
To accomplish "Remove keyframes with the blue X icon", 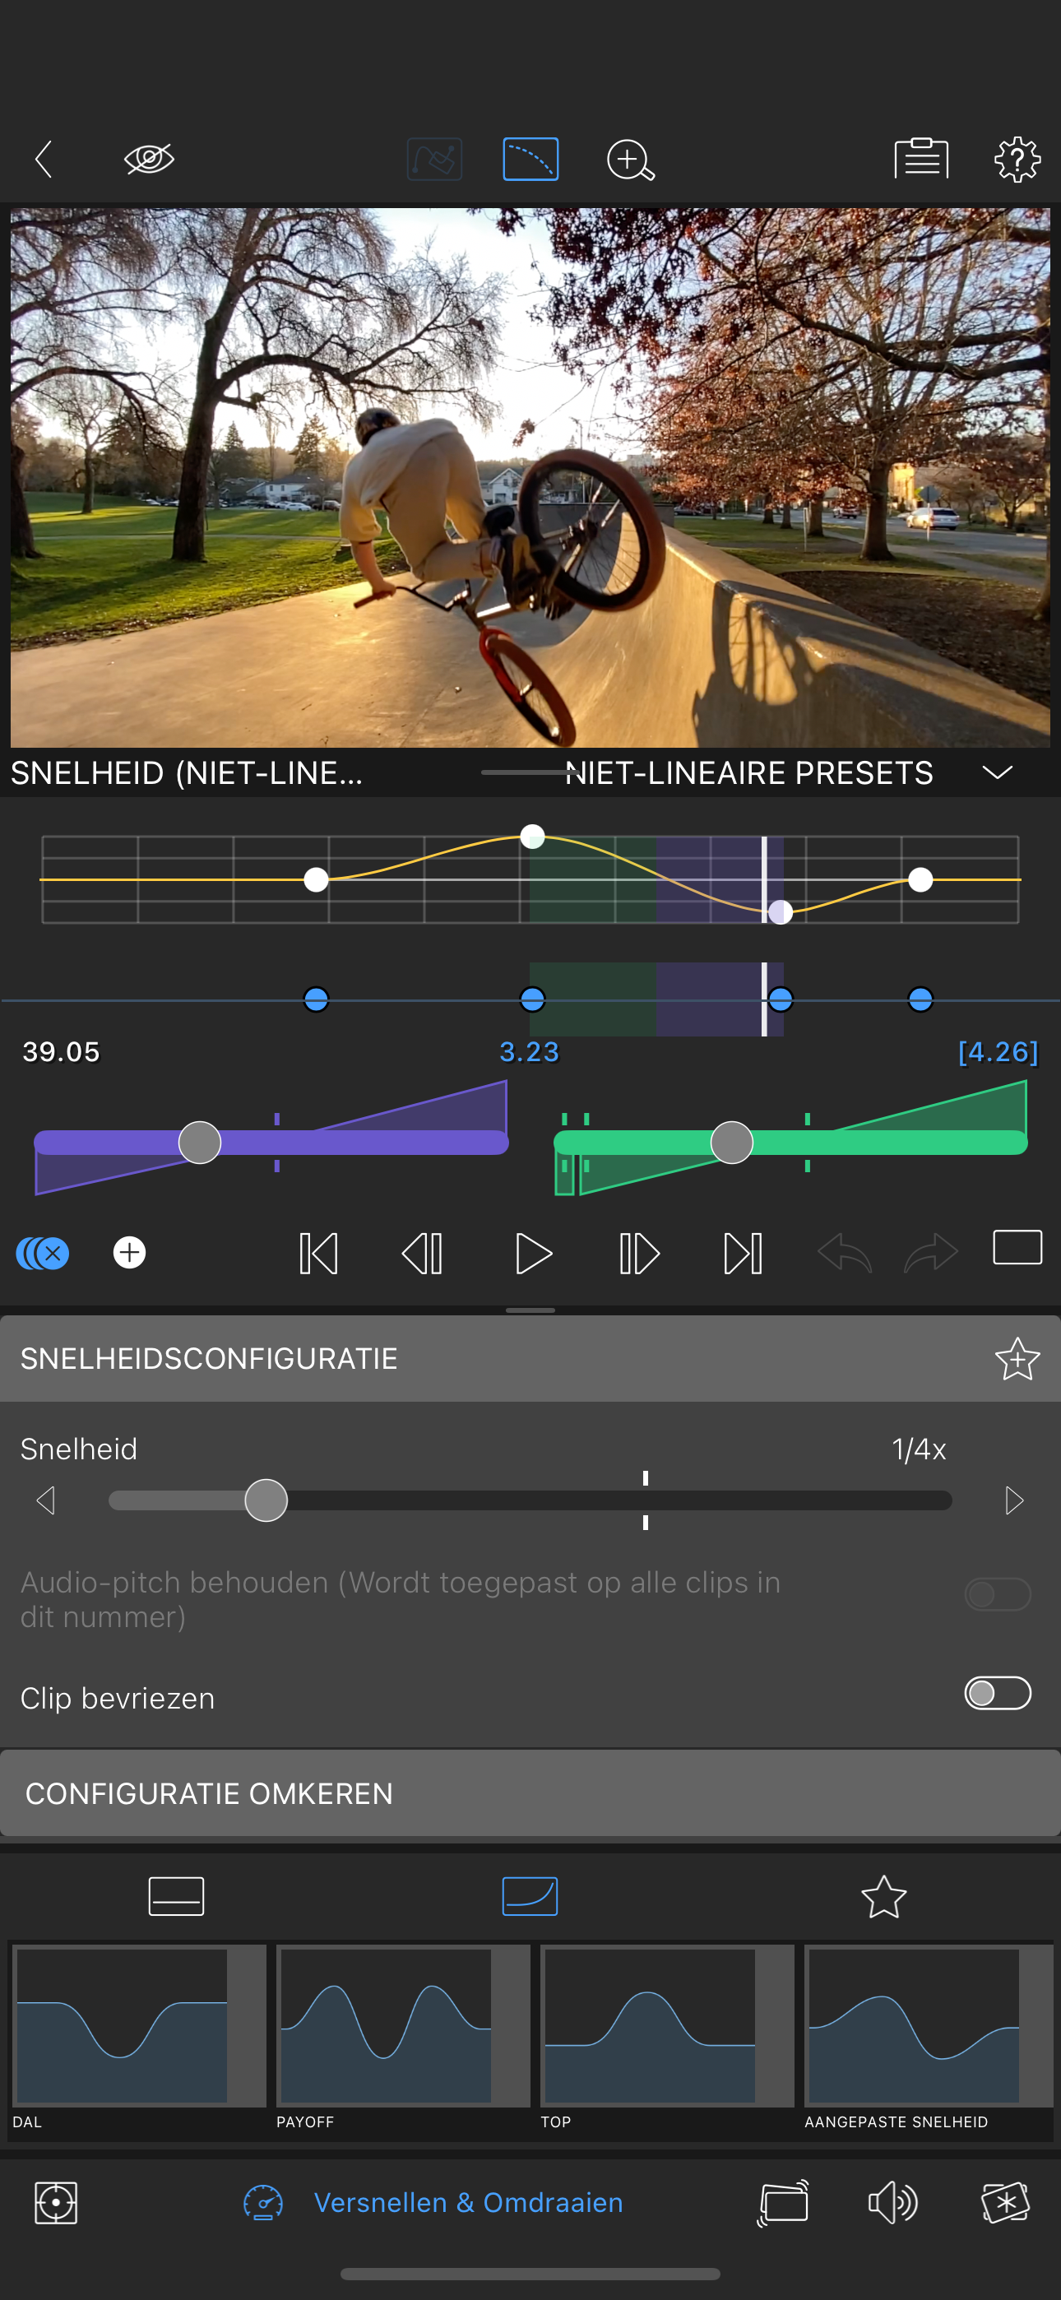I will [x=42, y=1254].
